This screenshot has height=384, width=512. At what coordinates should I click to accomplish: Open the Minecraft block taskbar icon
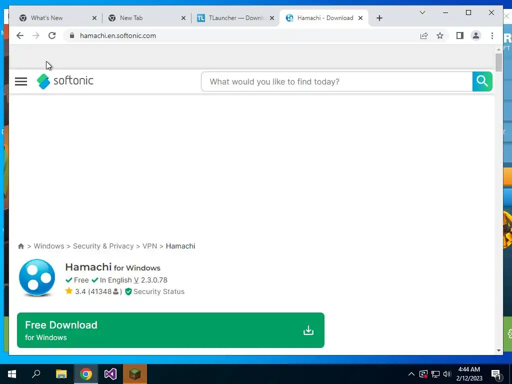135,374
